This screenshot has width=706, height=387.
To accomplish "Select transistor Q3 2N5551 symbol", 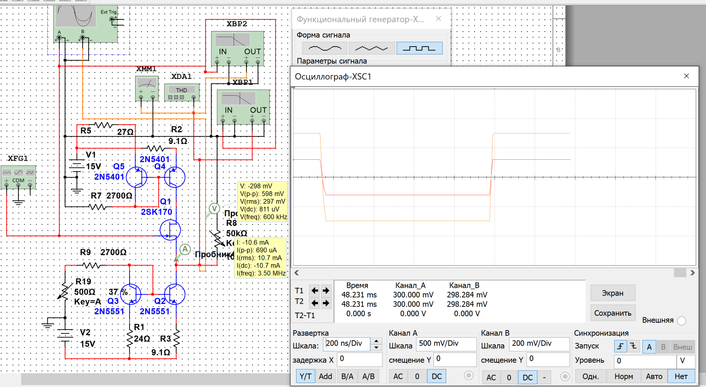I will pos(131,294).
